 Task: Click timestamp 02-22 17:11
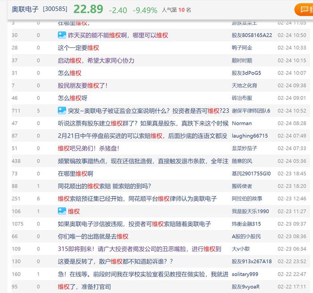[292, 287]
